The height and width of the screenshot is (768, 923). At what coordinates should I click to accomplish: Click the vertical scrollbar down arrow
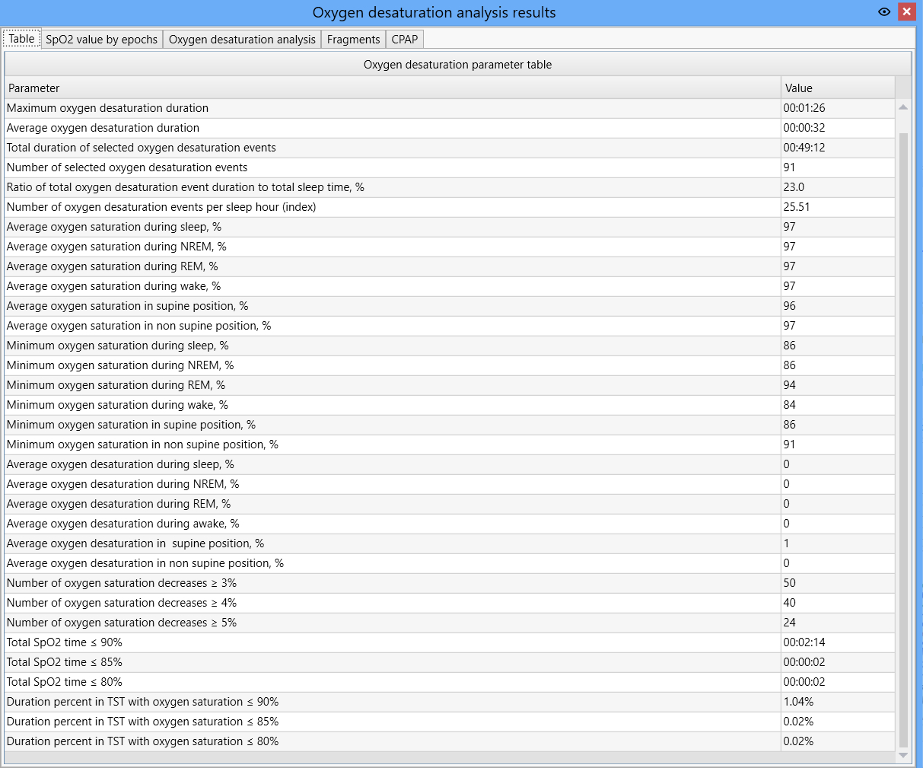coord(903,755)
